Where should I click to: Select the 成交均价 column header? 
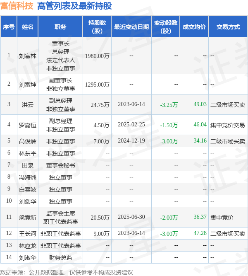click(194, 27)
